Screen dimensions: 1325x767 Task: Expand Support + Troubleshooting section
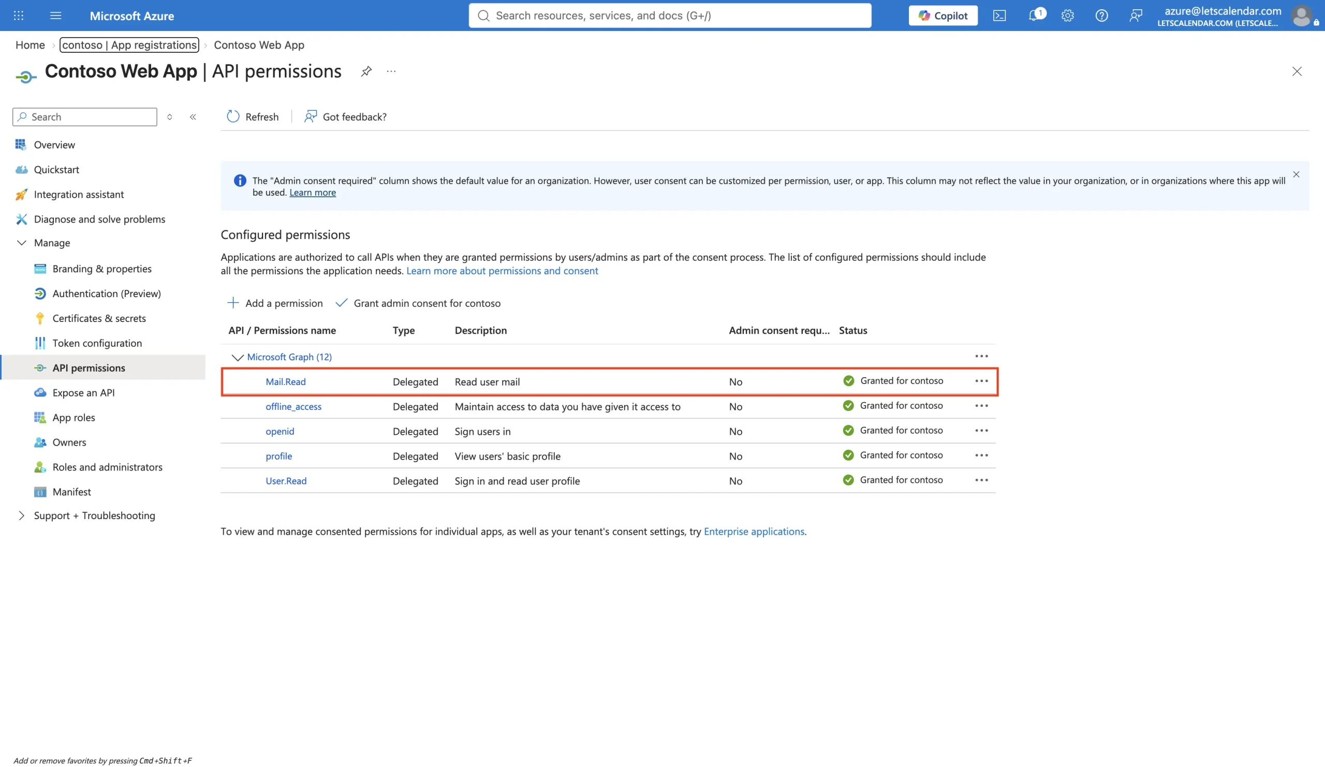(x=22, y=515)
